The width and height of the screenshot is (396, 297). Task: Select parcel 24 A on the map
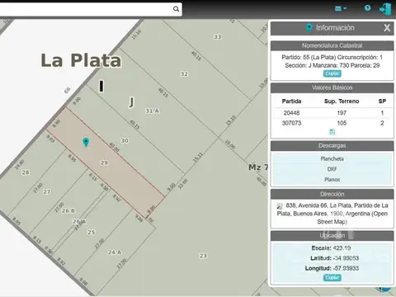point(115,252)
